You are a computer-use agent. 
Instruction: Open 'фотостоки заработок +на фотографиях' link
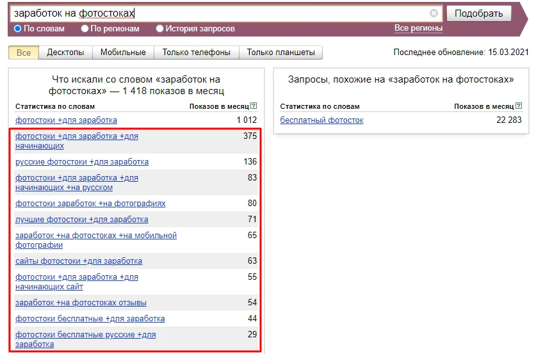pos(90,204)
